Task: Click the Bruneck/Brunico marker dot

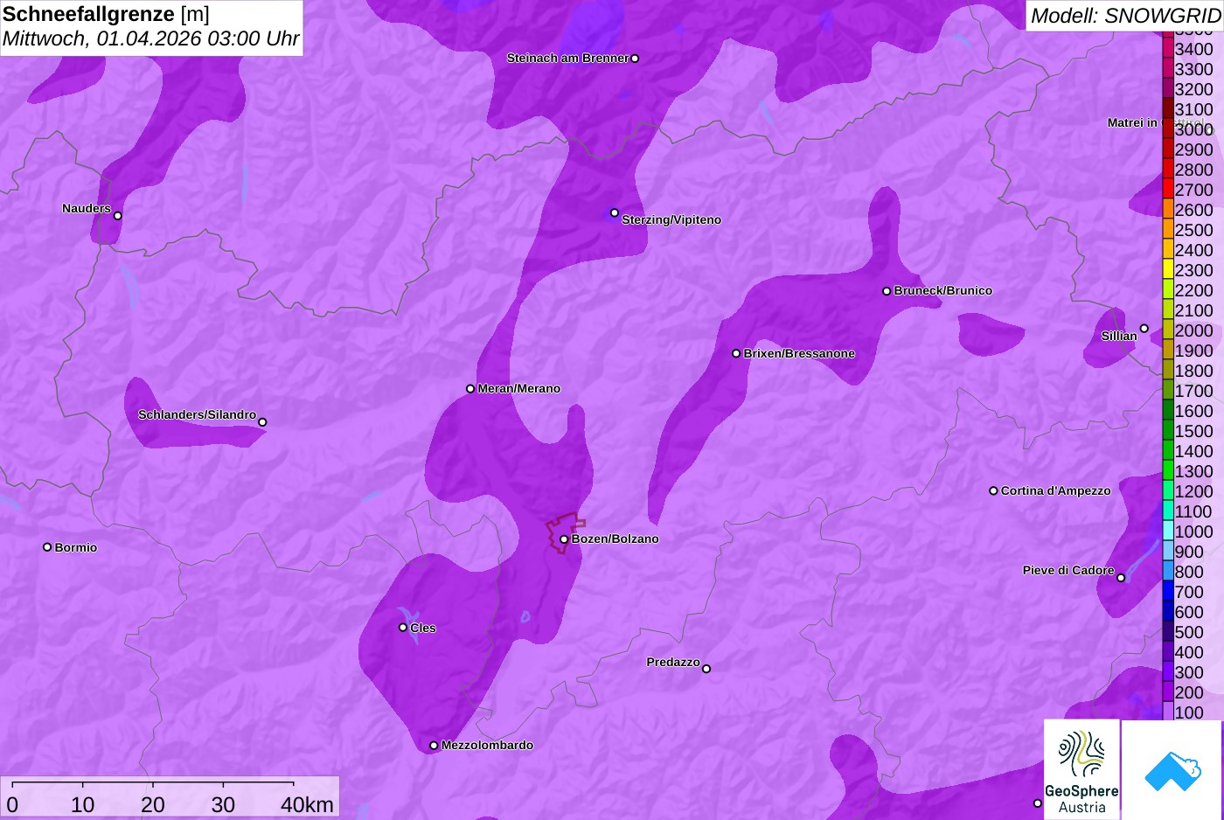Action: [x=887, y=291]
